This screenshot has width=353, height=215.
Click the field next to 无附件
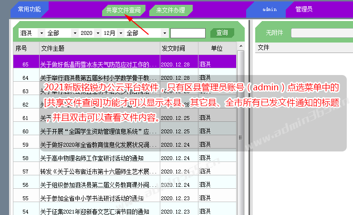pyautogui.click(x=322, y=33)
